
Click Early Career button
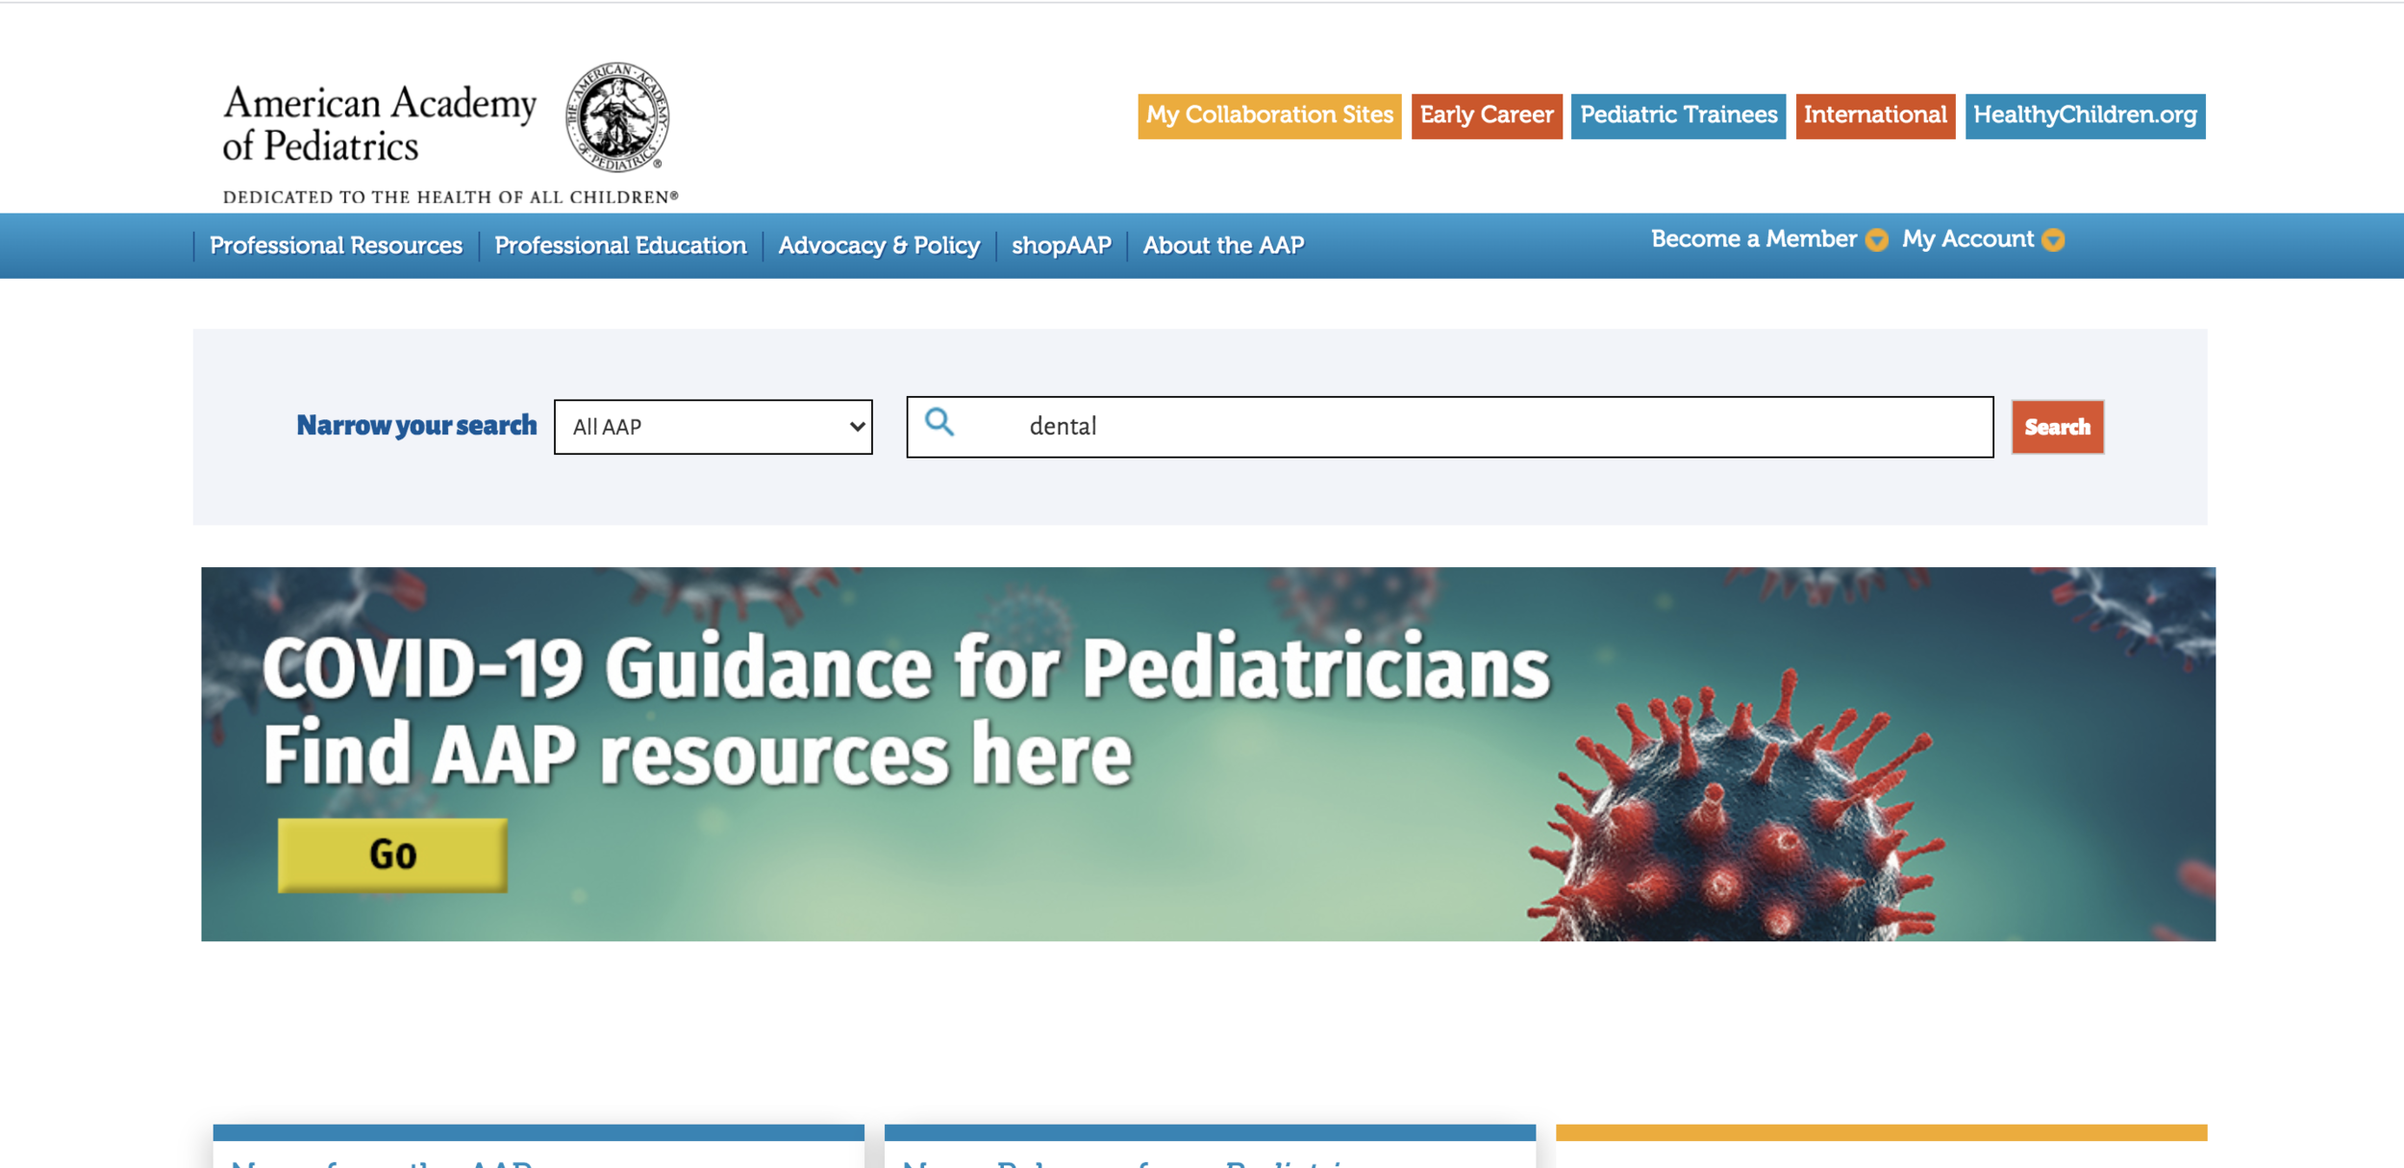click(x=1487, y=115)
